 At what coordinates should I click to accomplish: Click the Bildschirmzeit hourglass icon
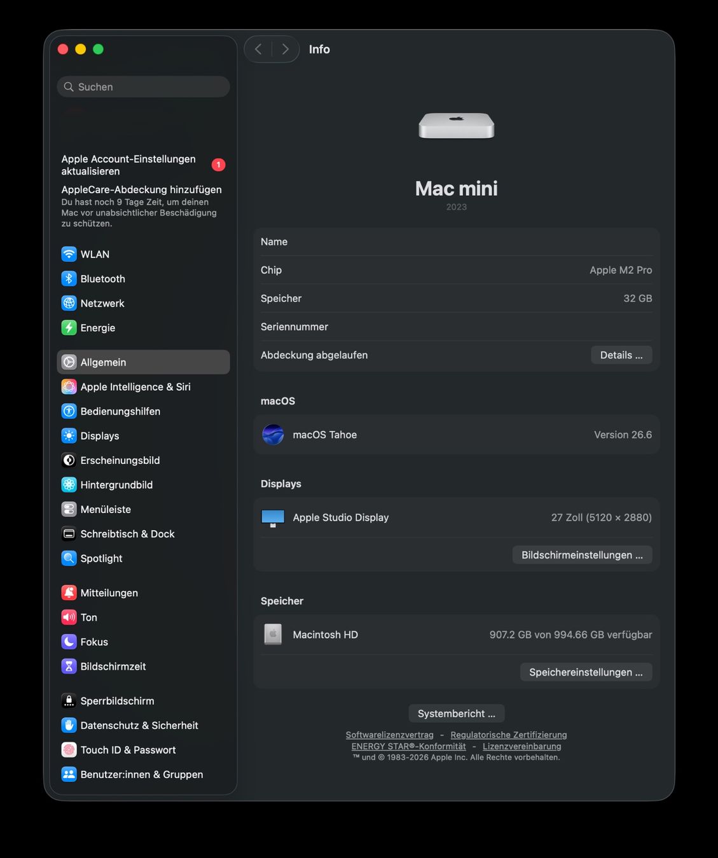pos(69,666)
